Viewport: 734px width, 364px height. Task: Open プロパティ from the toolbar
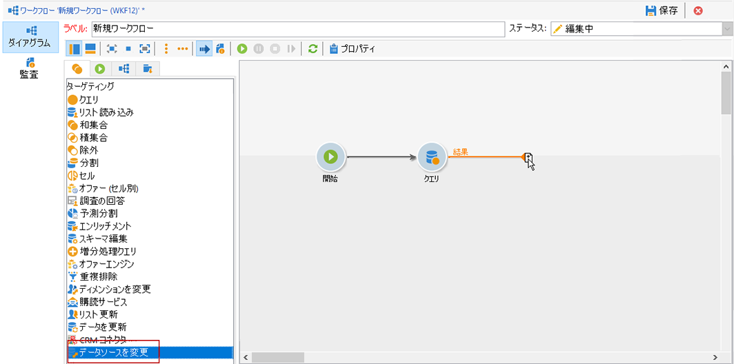(x=353, y=49)
